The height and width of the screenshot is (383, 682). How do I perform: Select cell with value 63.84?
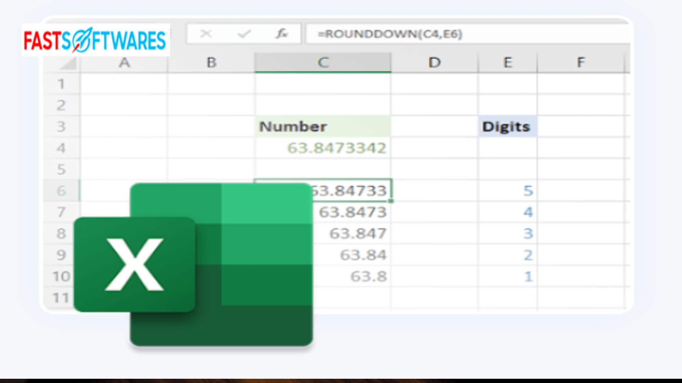click(x=352, y=255)
